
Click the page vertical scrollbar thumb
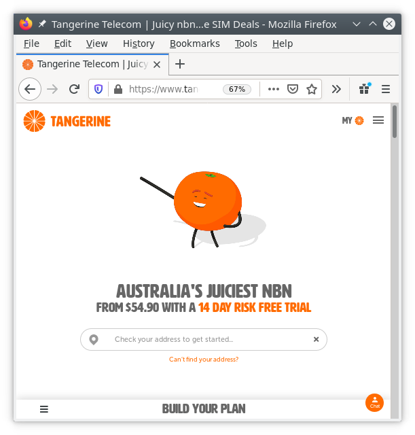click(395, 122)
